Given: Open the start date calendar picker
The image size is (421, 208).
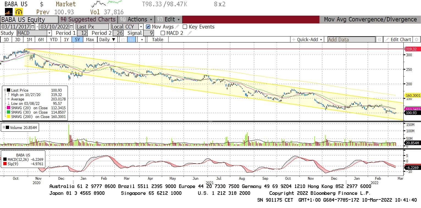Looking at the screenshot, I should [x=33, y=27].
